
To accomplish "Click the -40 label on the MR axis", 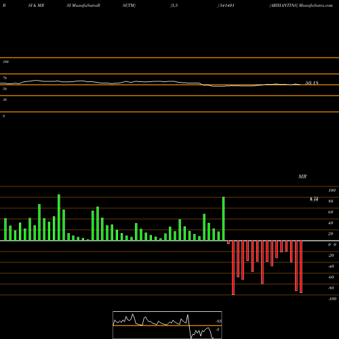I will pyautogui.click(x=331, y=266).
